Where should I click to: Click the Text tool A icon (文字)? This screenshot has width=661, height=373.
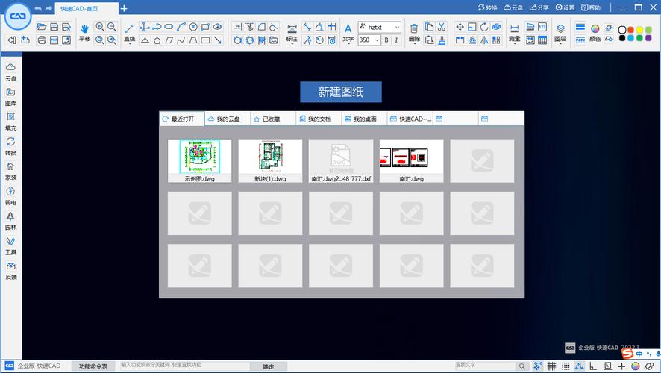tap(348, 28)
